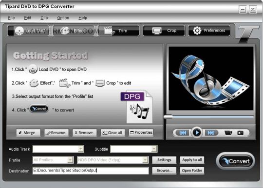Close the Tipard converter window
The image size is (263, 188).
pyautogui.click(x=253, y=10)
